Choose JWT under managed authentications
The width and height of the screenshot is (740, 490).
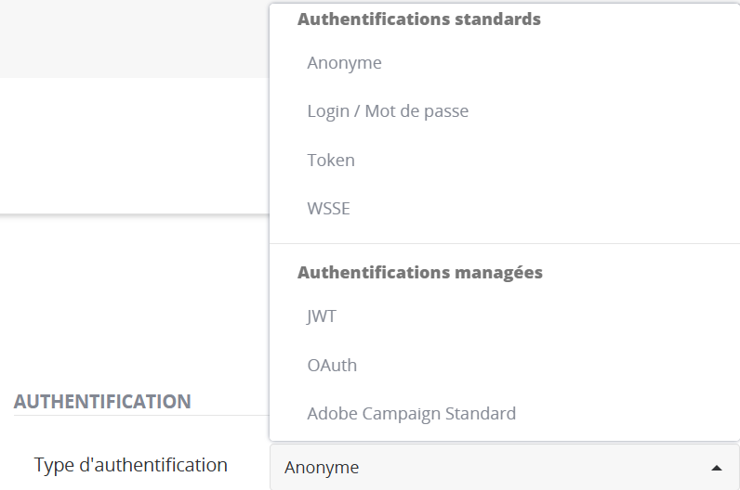[322, 316]
